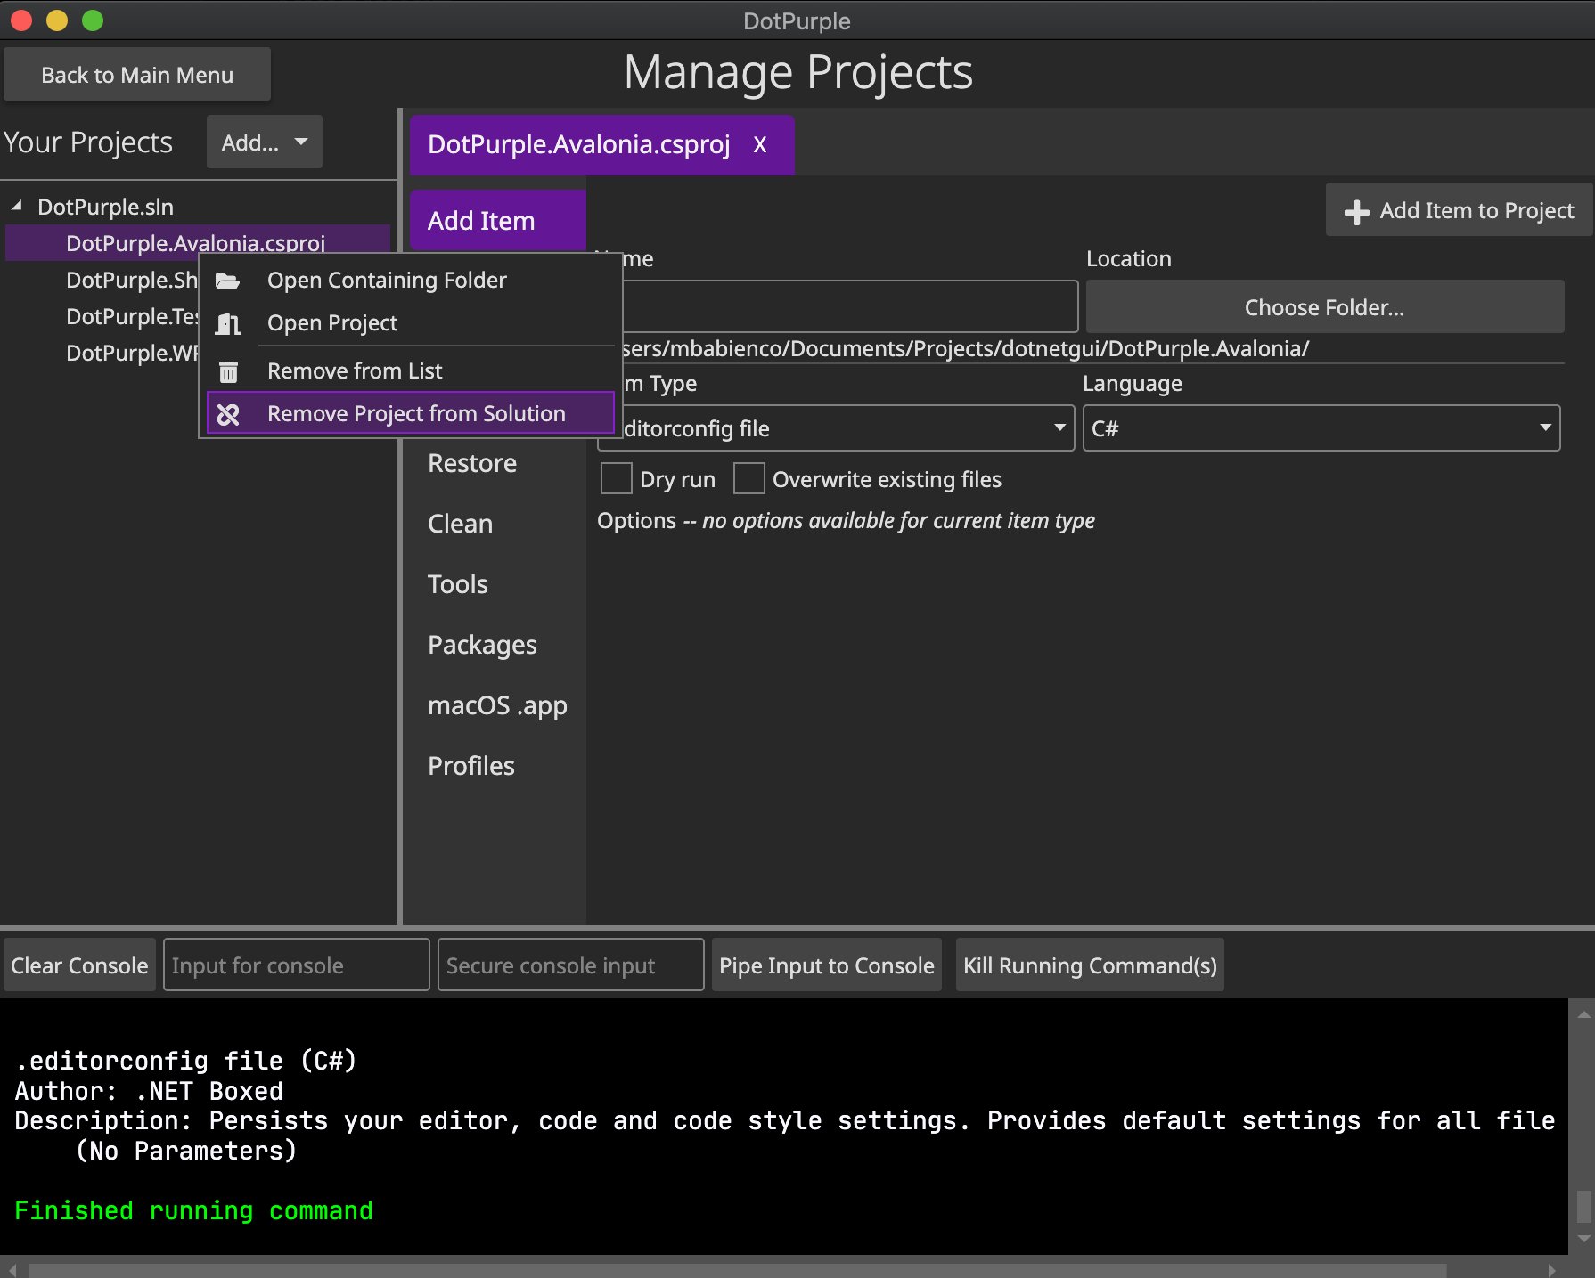The height and width of the screenshot is (1278, 1595).
Task: Open the Clean section
Action: 497,524
